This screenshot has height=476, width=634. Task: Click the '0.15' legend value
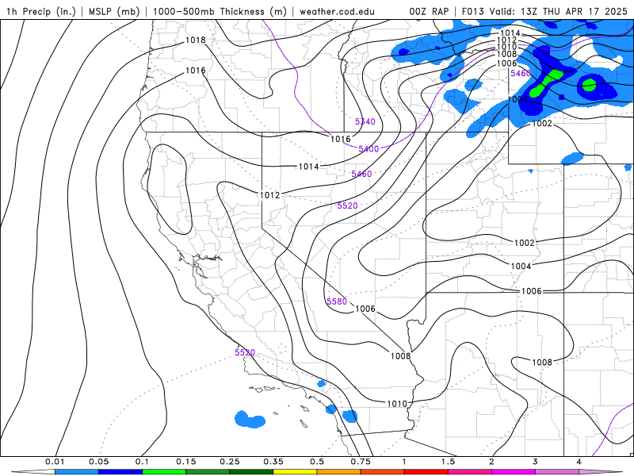186,462
